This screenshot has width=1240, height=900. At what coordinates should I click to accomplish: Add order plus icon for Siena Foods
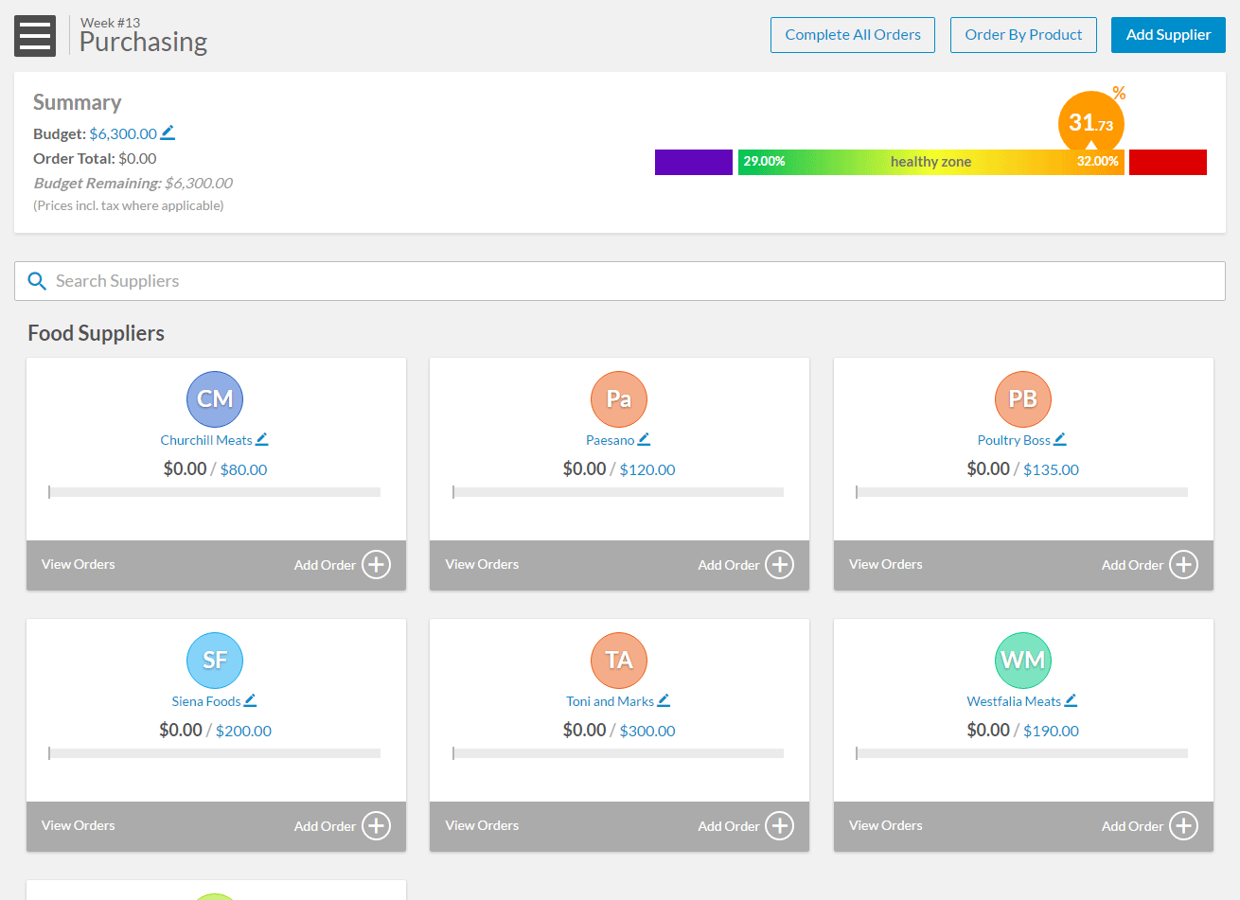(377, 826)
